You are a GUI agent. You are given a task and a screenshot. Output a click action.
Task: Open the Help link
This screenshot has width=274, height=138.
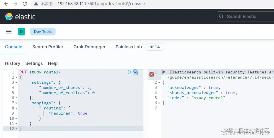53,63
